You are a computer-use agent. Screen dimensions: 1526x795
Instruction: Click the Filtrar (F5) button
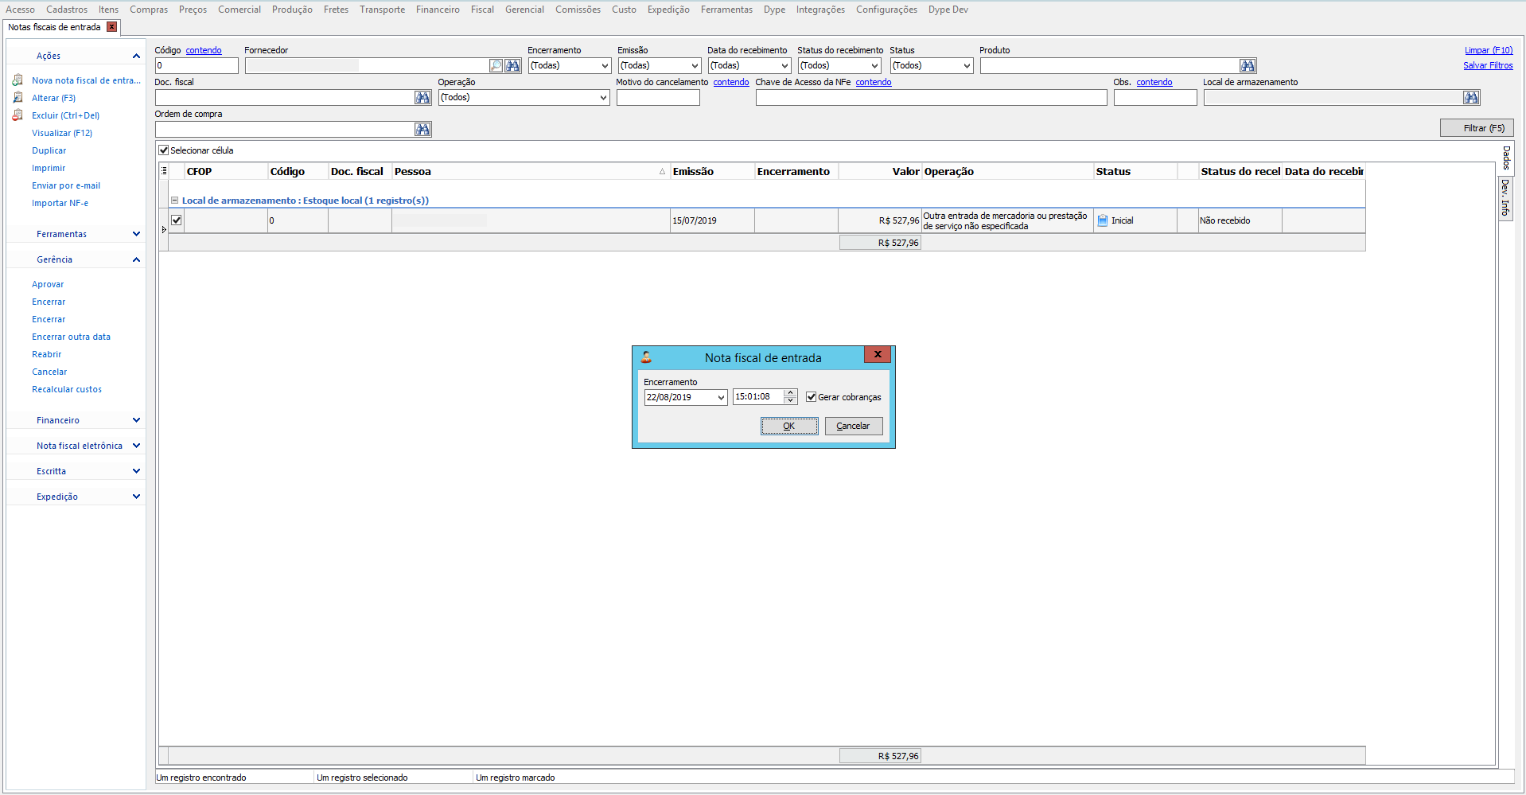pyautogui.click(x=1477, y=128)
